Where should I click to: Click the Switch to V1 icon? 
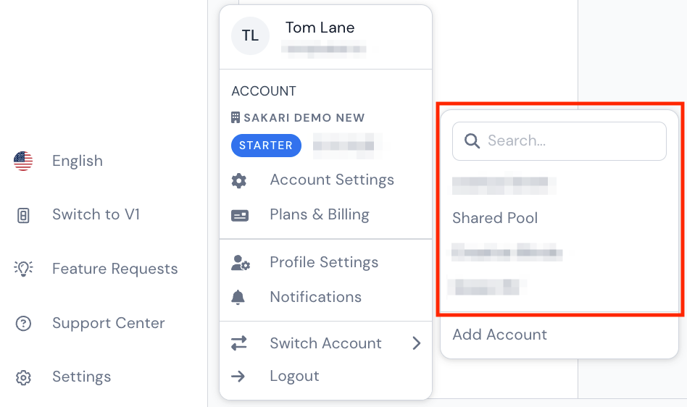pyautogui.click(x=23, y=215)
